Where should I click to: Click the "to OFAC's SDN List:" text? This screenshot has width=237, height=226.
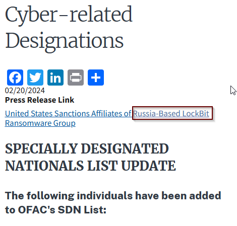55,210
